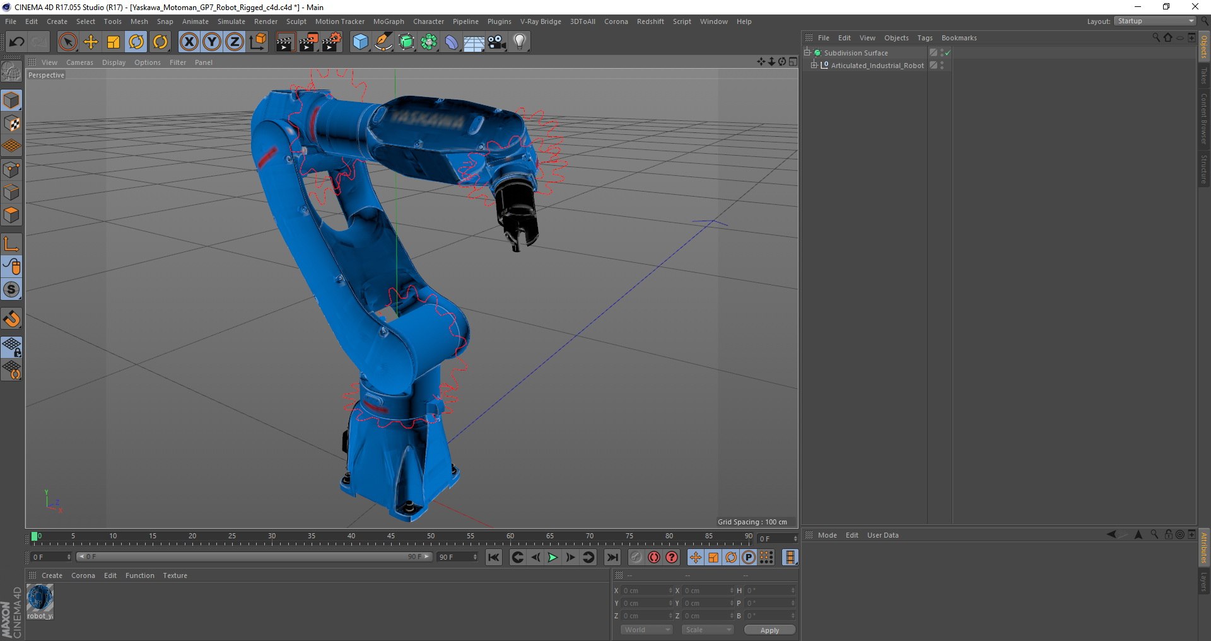Toggle Subdivision Surface enabled checkmark
The height and width of the screenshot is (641, 1211).
[x=947, y=53]
